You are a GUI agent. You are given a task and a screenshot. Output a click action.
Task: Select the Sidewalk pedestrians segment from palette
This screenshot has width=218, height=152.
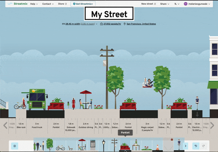click(39, 145)
